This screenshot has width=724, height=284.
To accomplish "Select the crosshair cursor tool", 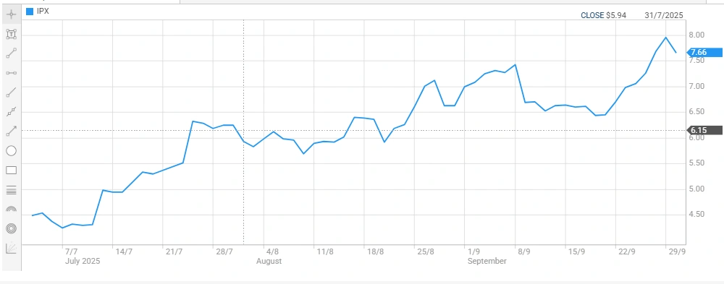I will [x=11, y=14].
